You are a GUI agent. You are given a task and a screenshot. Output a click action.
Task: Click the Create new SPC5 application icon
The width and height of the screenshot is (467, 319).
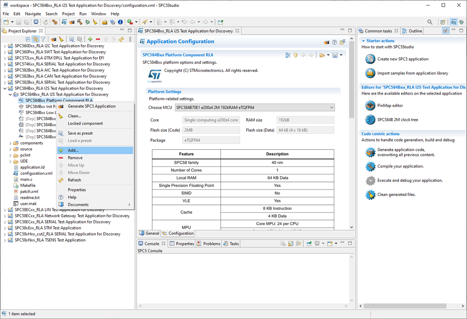pos(370,59)
